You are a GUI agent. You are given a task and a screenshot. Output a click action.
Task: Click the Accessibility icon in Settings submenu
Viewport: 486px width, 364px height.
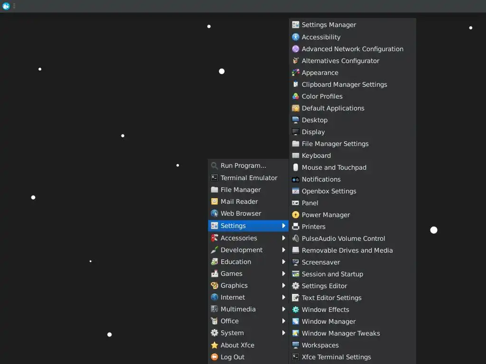[295, 37]
